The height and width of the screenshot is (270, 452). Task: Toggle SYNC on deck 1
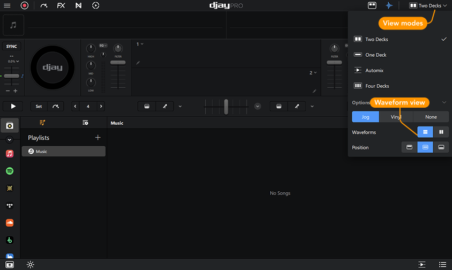coord(12,47)
